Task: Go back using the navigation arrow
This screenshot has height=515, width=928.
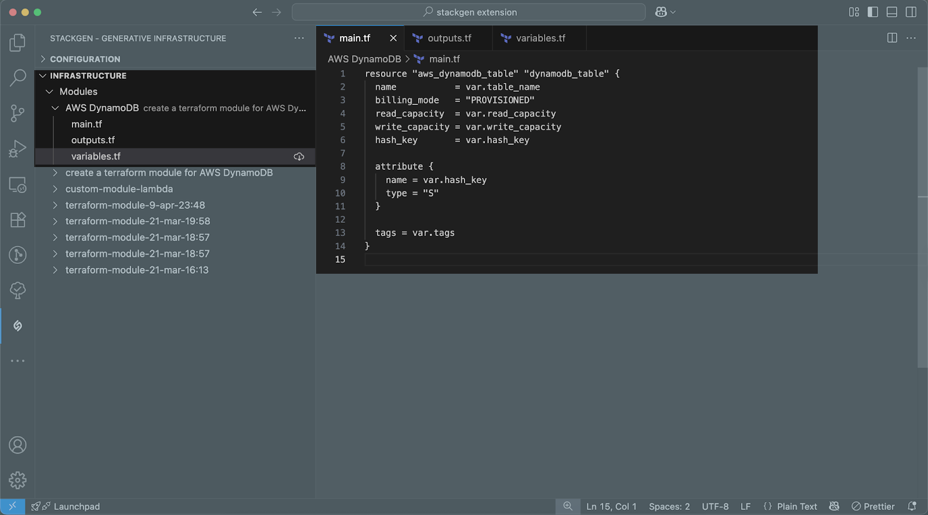Action: [257, 12]
